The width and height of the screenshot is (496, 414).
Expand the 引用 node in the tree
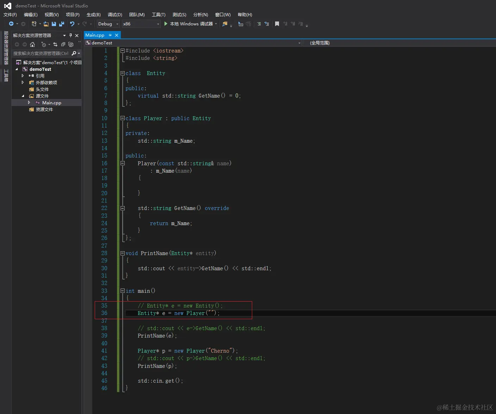point(23,76)
